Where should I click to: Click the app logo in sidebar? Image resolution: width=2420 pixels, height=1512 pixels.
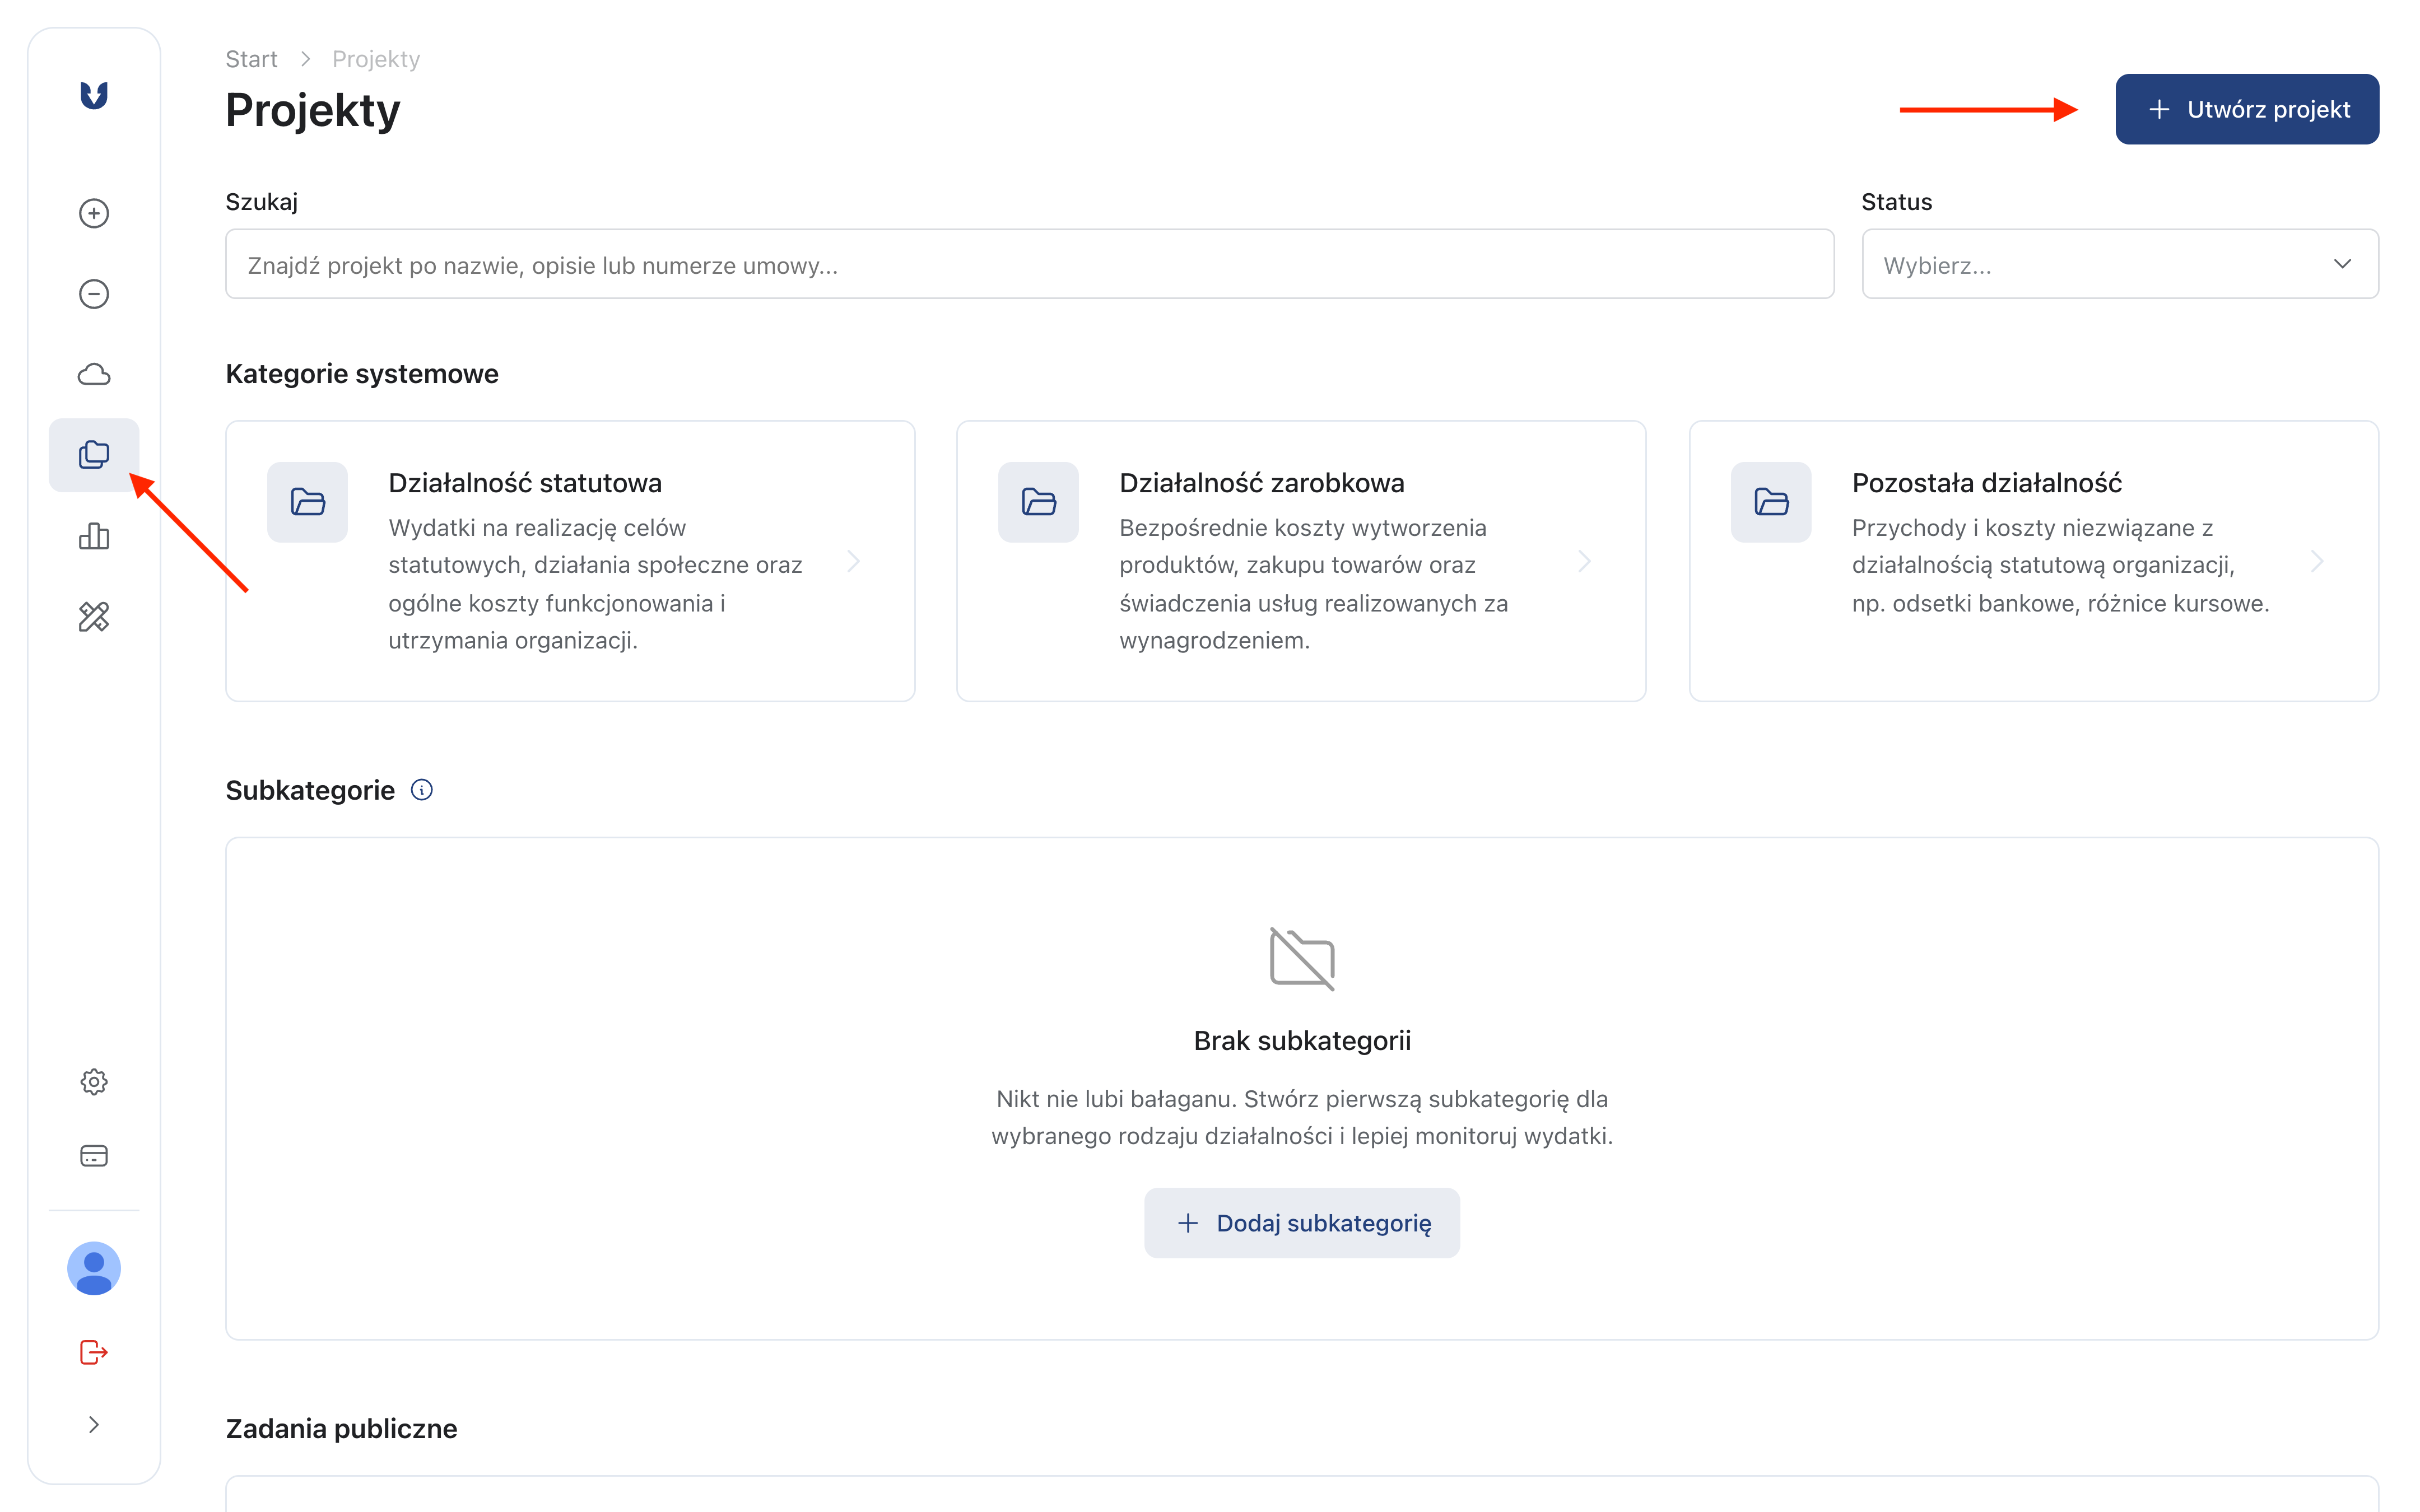94,95
